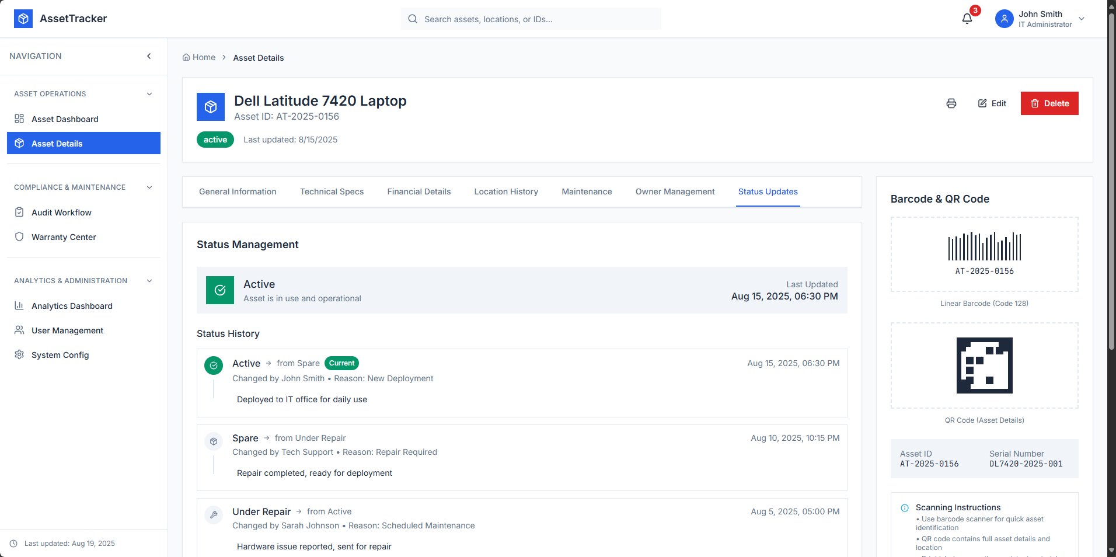Open Owner Management tab
This screenshot has width=1116, height=557.
coord(675,192)
